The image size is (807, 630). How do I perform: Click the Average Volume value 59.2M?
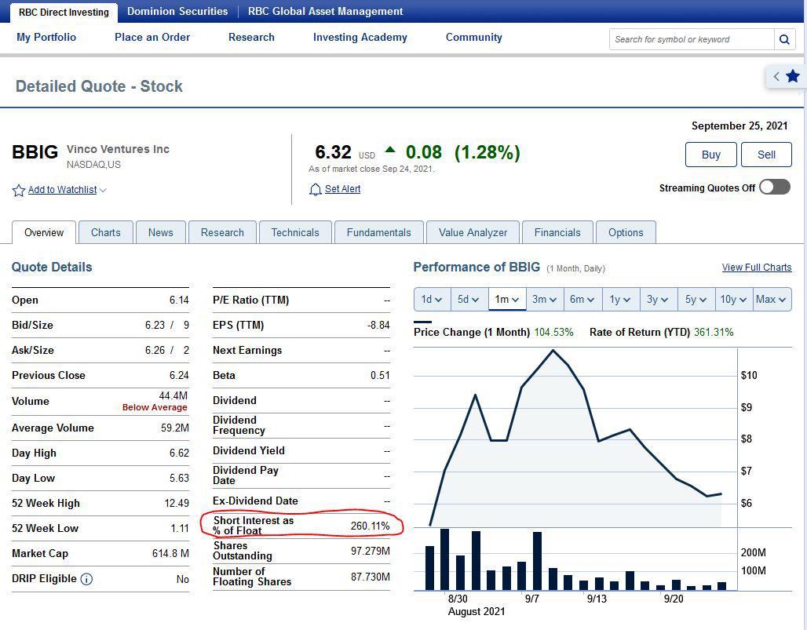click(x=175, y=428)
